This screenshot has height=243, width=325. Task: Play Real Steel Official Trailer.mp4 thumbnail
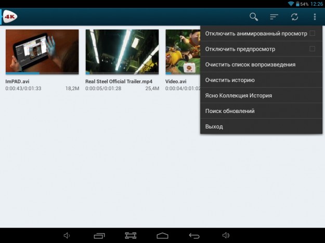[122, 51]
